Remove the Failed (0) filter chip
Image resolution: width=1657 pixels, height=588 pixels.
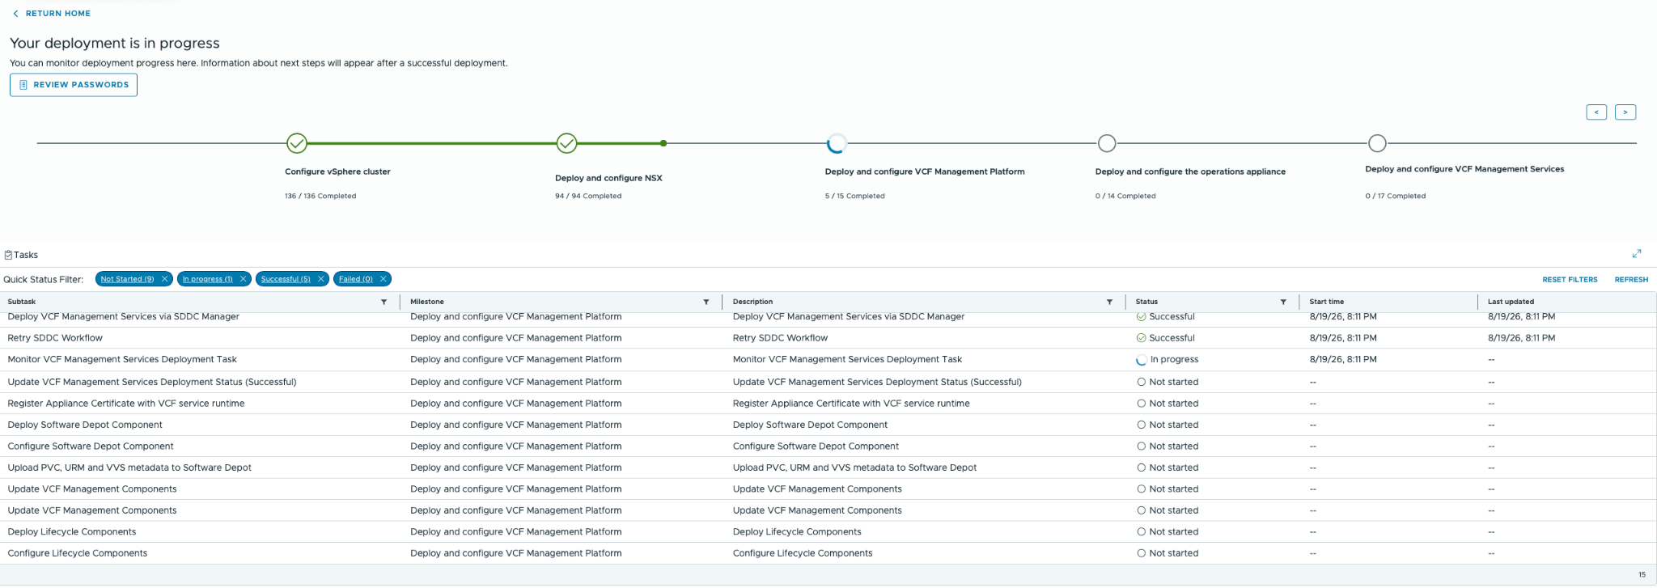[384, 279]
